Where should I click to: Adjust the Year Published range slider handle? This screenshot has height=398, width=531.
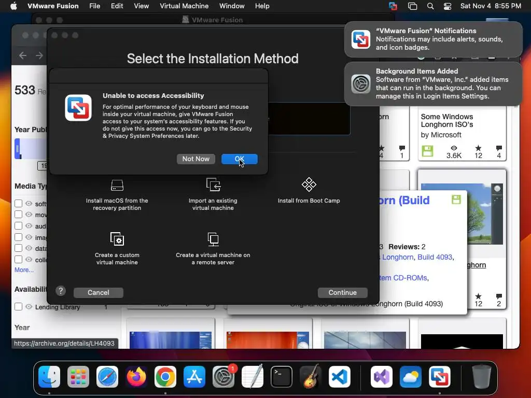point(17,149)
